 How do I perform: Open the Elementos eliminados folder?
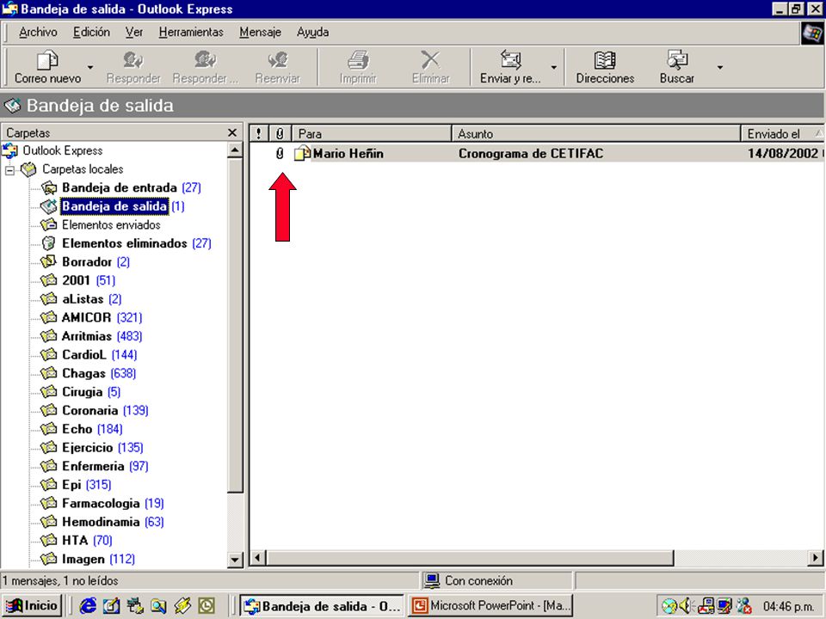pyautogui.click(x=124, y=243)
